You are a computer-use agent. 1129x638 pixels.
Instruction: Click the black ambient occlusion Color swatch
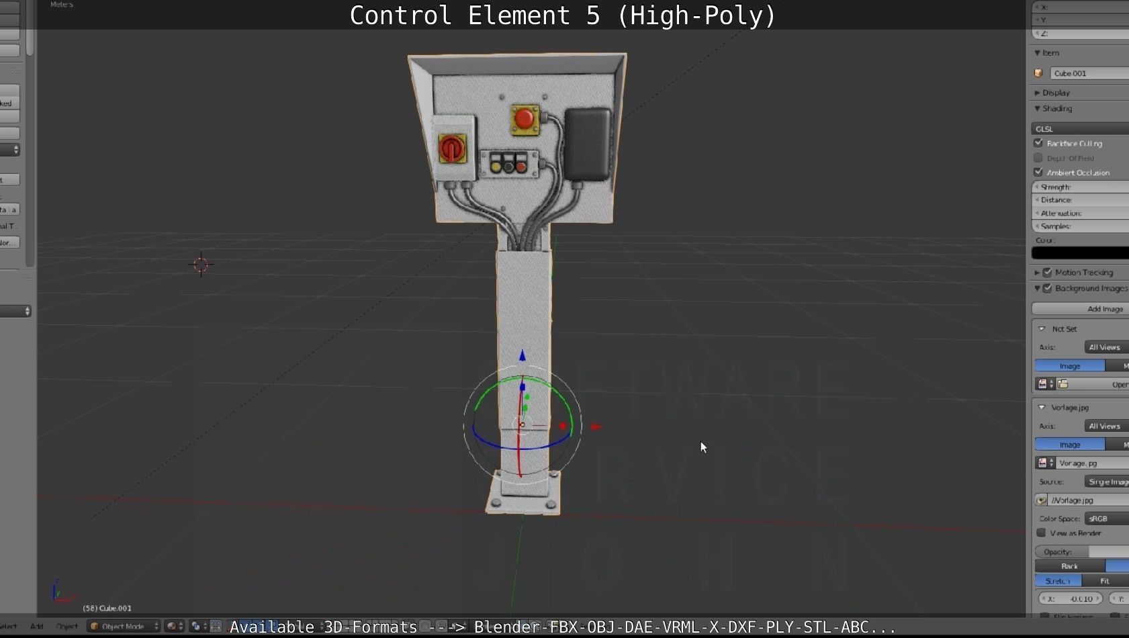1080,253
